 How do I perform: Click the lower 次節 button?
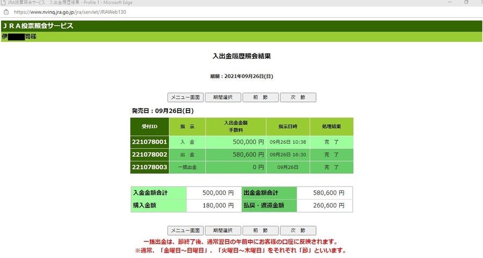click(x=298, y=230)
